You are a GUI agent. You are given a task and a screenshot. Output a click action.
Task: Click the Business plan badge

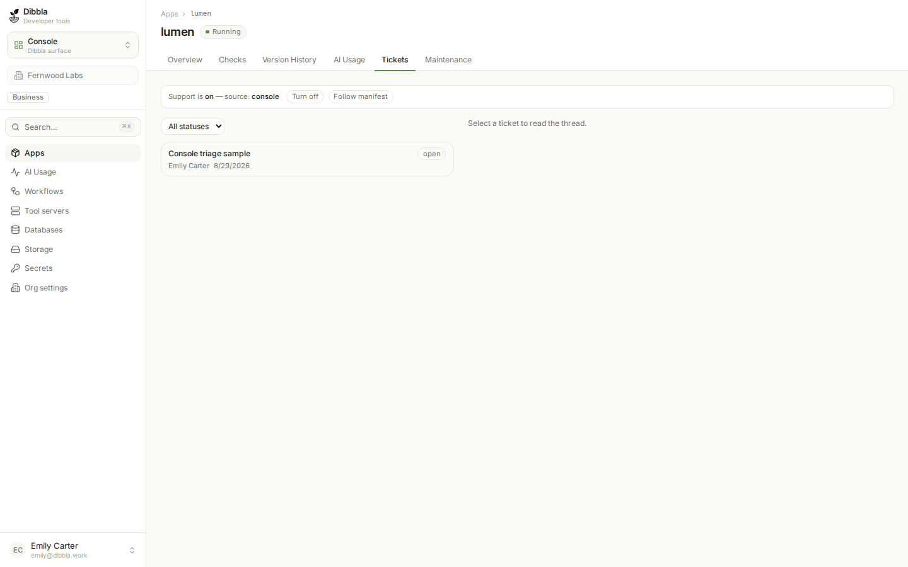[x=28, y=97]
